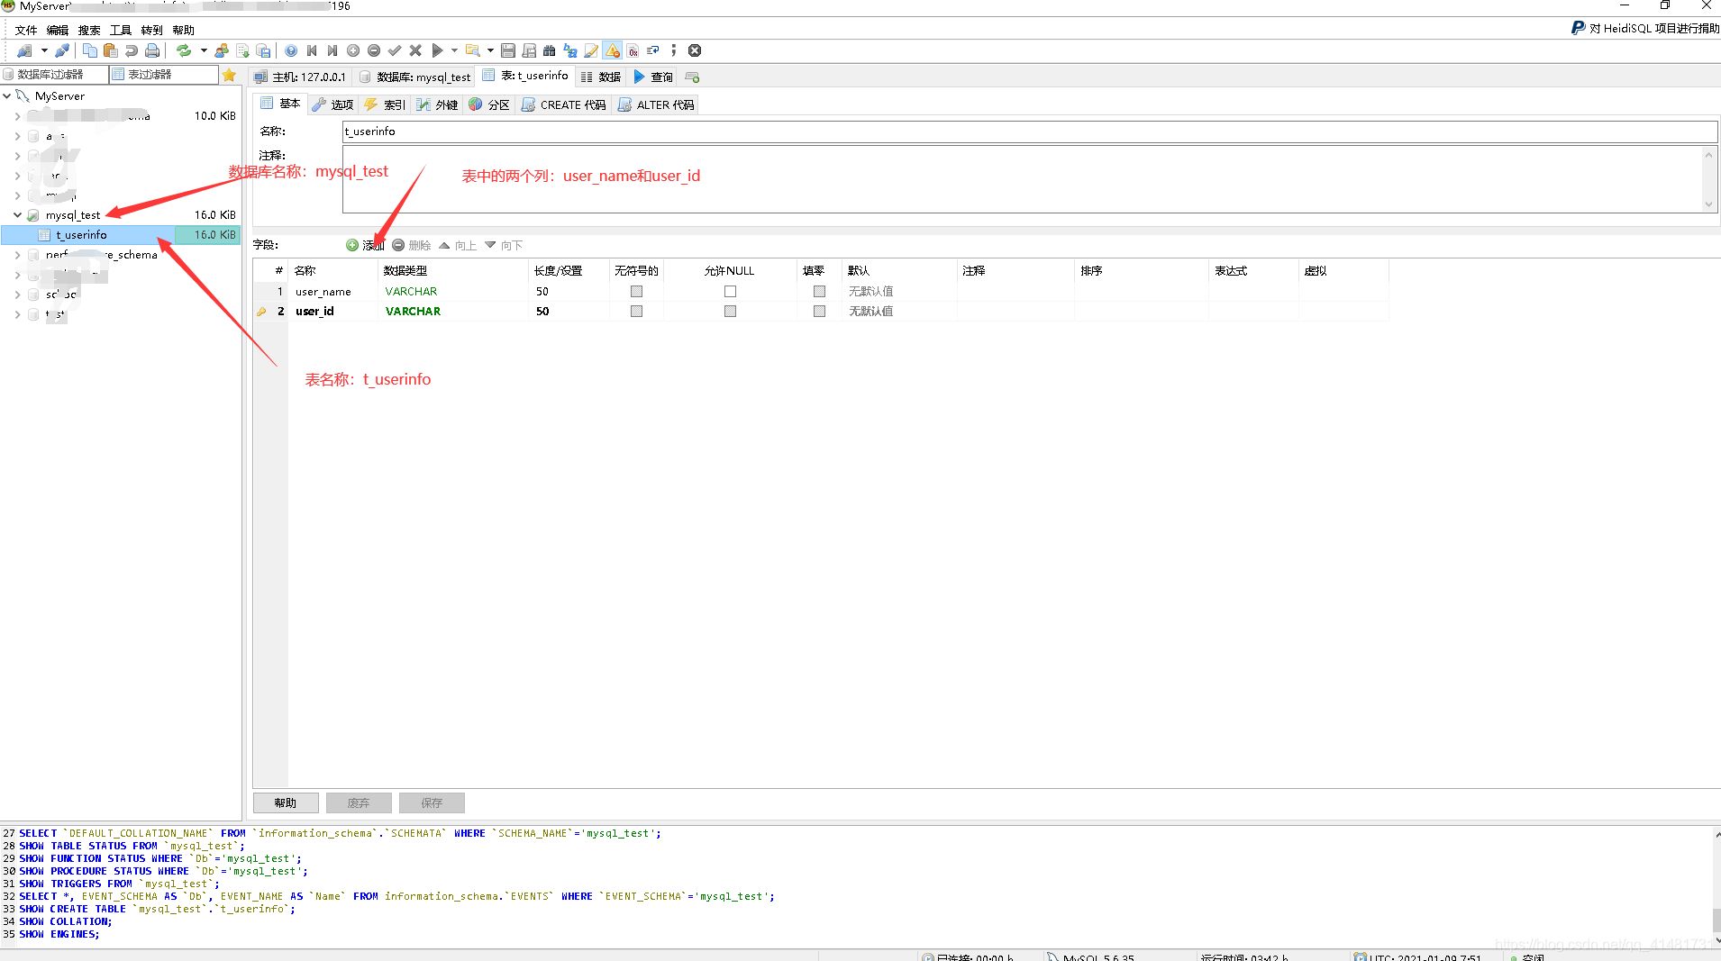This screenshot has width=1721, height=961.
Task: Expand the first database with 10.0 KiB
Action: pos(17,116)
